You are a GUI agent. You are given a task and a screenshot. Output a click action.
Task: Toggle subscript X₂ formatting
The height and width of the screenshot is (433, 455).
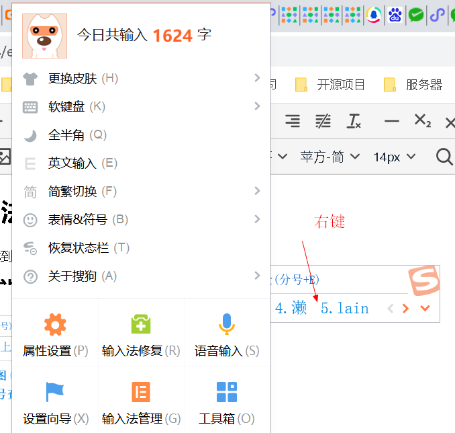coord(423,120)
